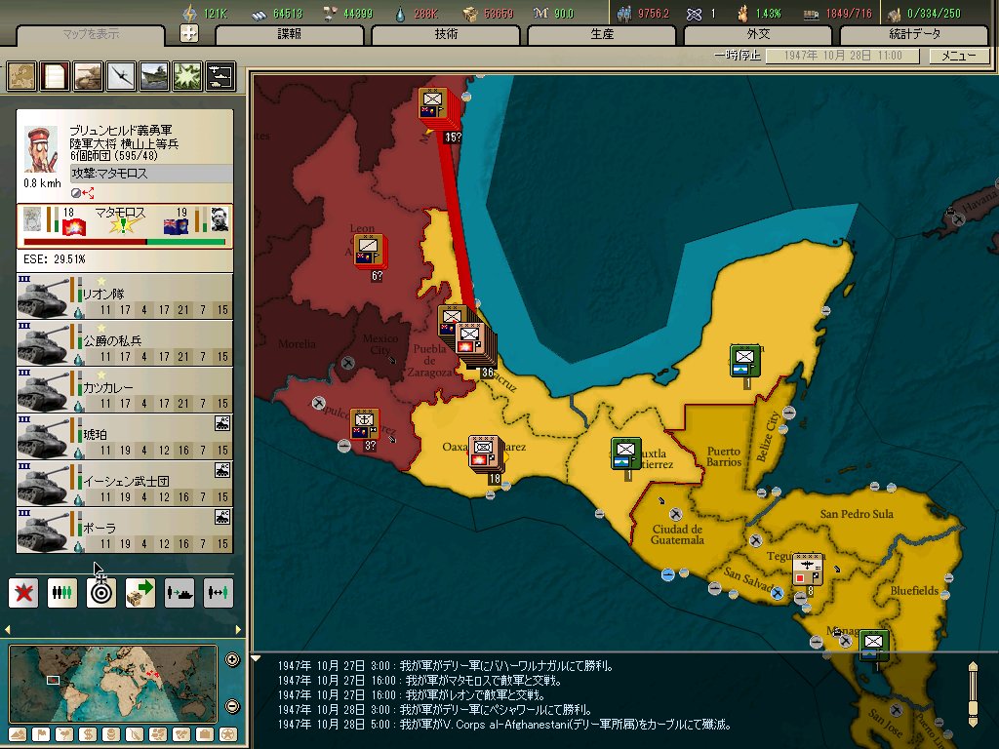Image resolution: width=999 pixels, height=749 pixels.
Task: Switch to briefcase map mode icon
Action: 205,734
